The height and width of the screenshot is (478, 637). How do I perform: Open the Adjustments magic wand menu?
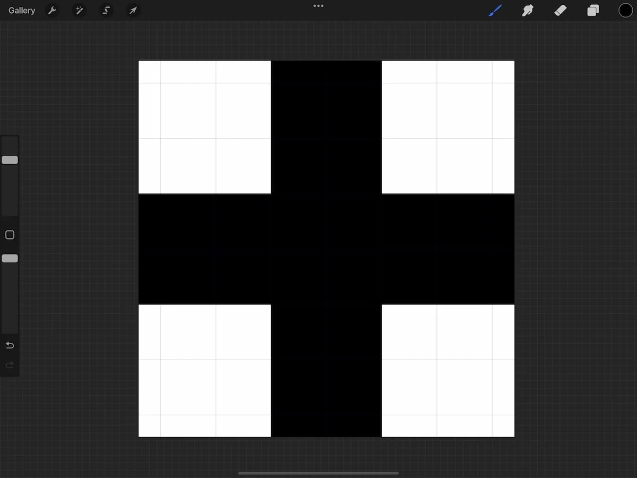point(79,11)
